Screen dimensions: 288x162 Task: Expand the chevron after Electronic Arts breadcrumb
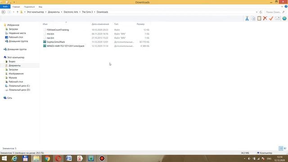click(80, 12)
